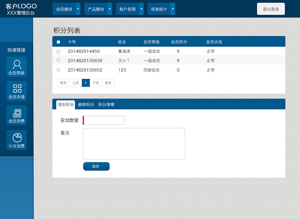Switch to the 删除积分 tab
300x219 pixels.
(86, 104)
